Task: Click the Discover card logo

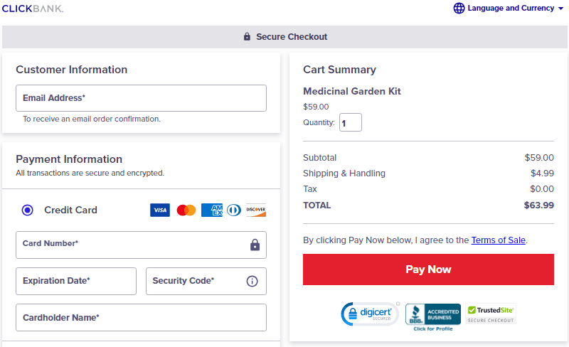Action: tap(256, 210)
